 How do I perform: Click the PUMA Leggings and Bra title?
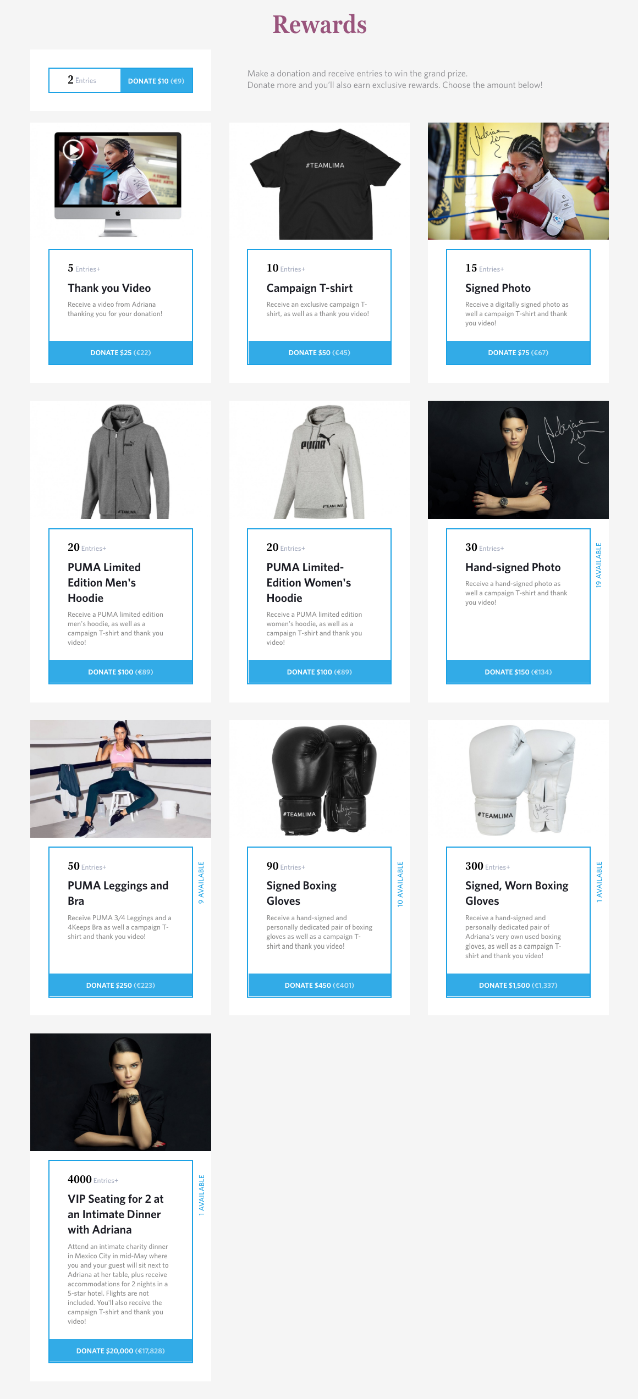tap(118, 893)
